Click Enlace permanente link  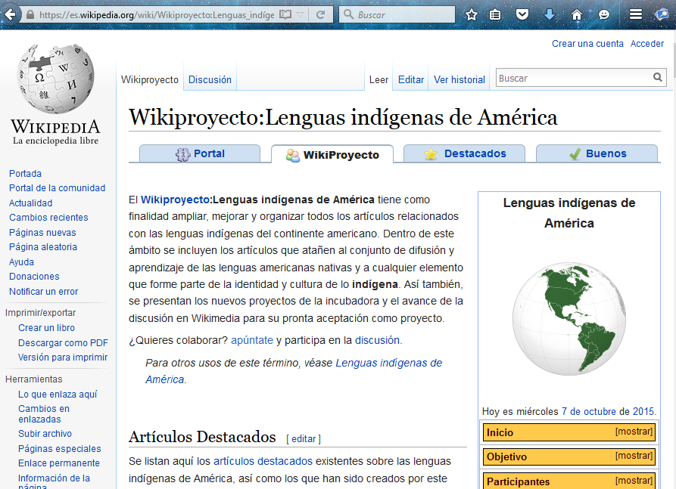[58, 463]
